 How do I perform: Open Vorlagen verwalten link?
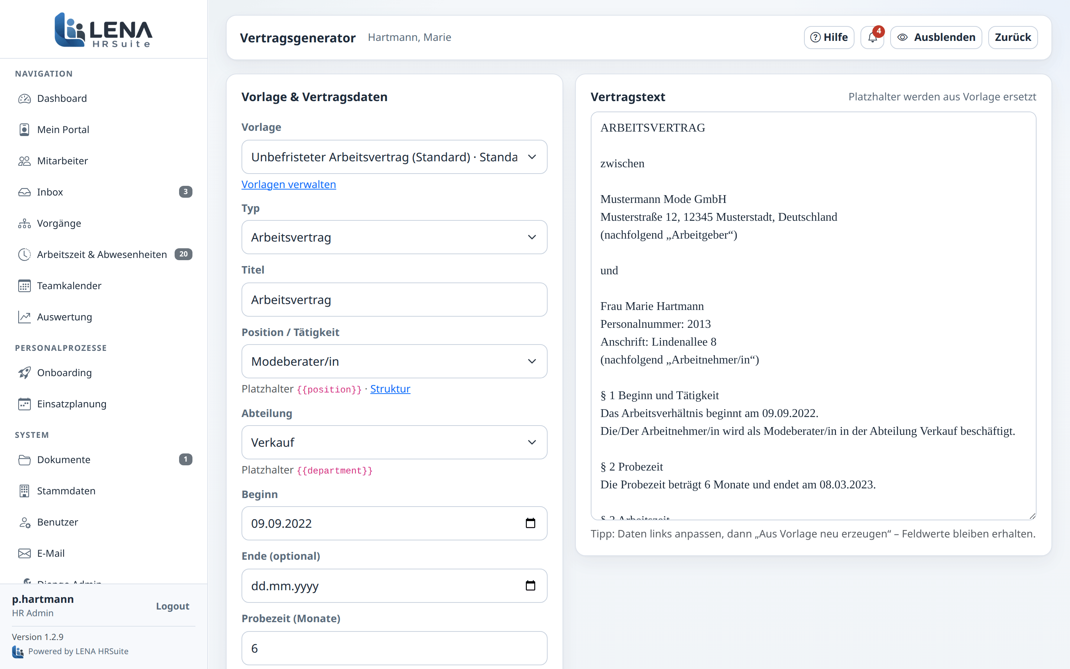pos(289,184)
